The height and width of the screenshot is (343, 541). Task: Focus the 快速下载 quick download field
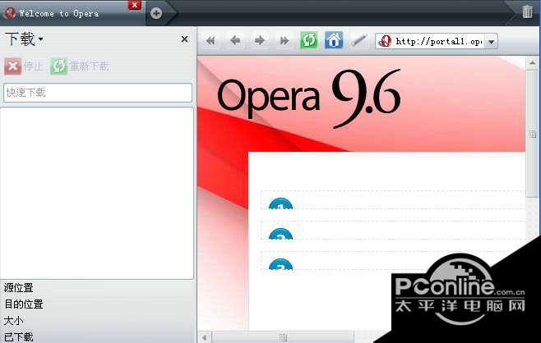(98, 93)
